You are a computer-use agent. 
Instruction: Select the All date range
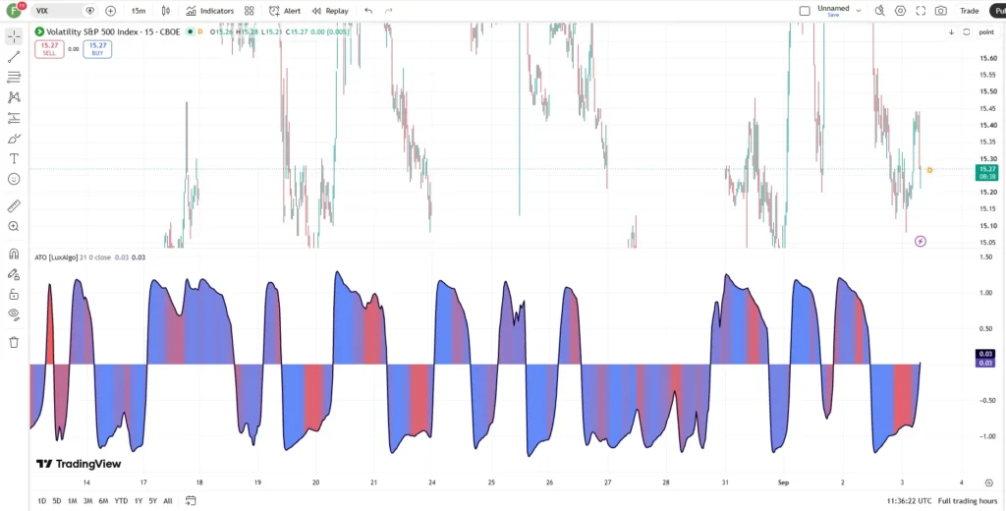[x=167, y=501]
